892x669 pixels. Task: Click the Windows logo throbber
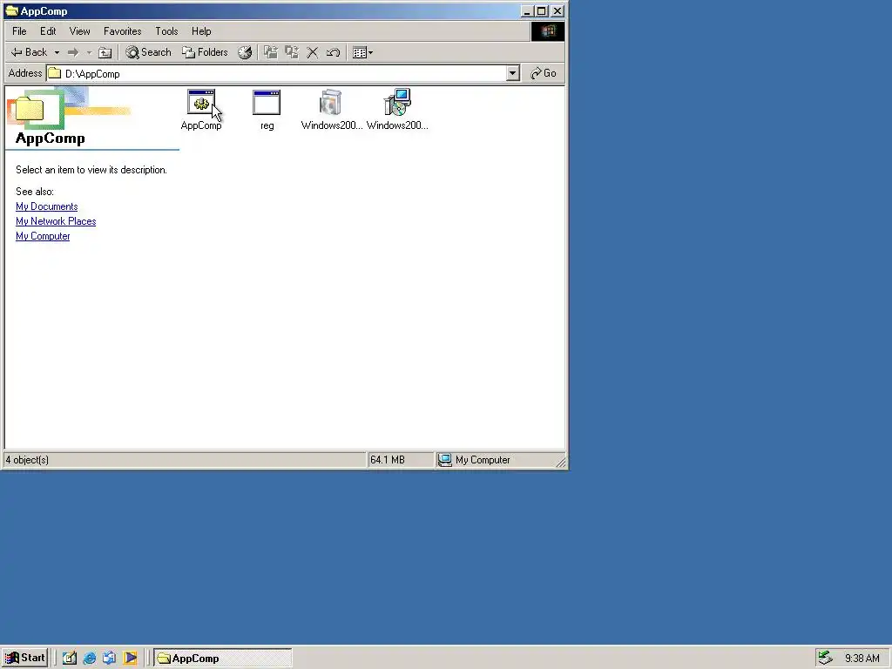pyautogui.click(x=548, y=31)
